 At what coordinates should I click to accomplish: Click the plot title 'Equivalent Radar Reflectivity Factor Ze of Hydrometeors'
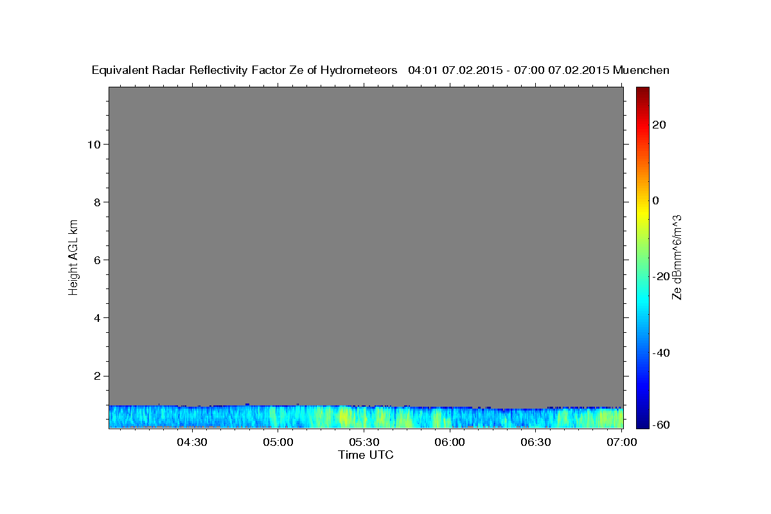tap(245, 71)
